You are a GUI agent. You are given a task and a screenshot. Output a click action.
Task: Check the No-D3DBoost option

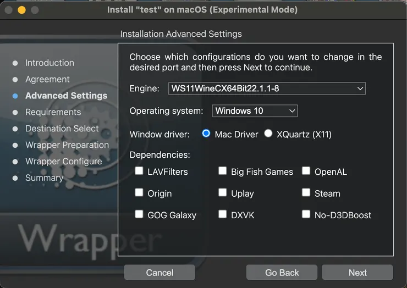click(306, 214)
